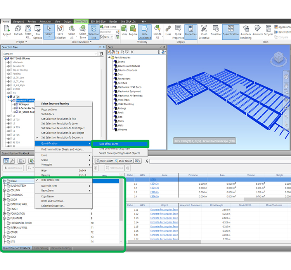Screen dimensions: 291x270
Task: Open File Options
Action: coord(38,32)
